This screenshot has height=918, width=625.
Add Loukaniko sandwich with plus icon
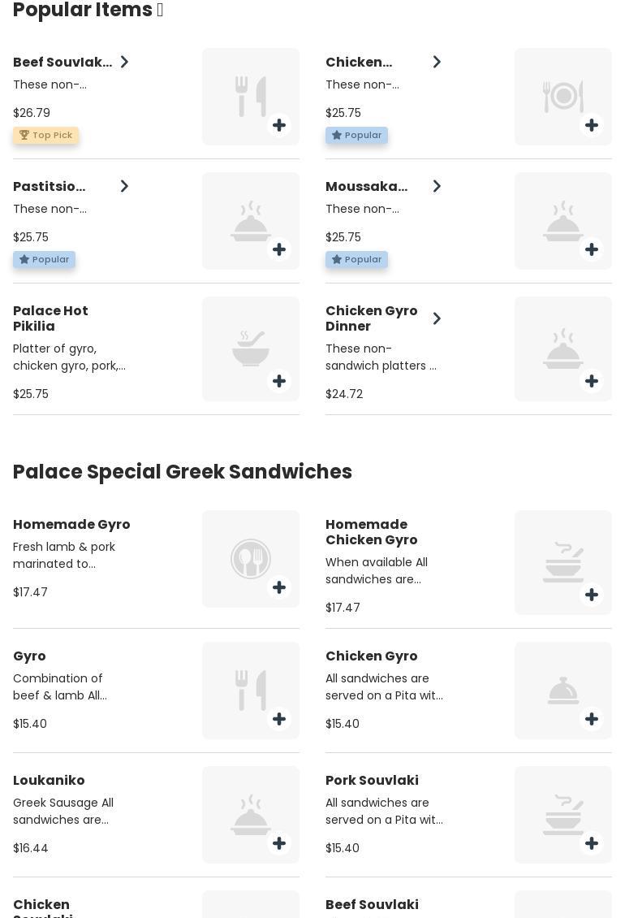279,843
